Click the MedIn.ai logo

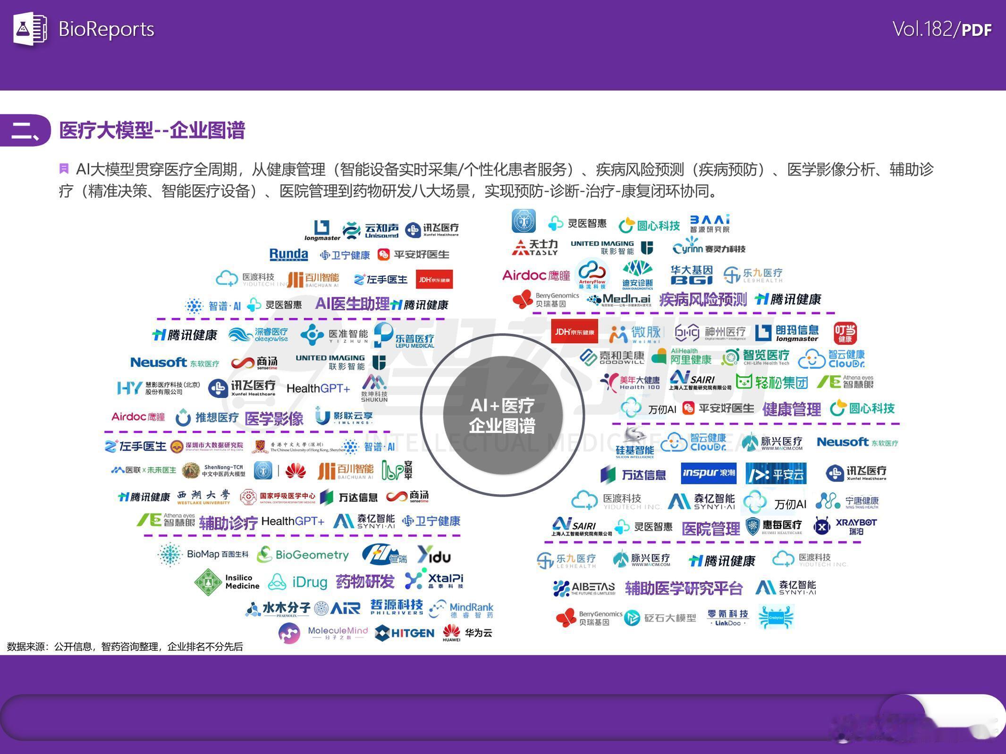[618, 300]
